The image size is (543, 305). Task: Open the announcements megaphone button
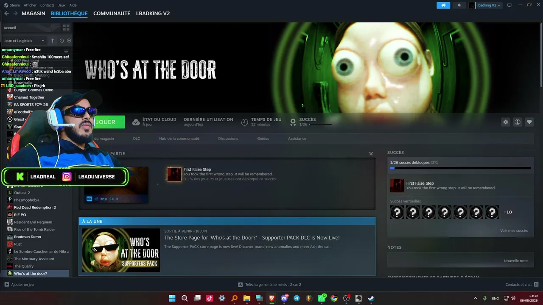coord(443,5)
